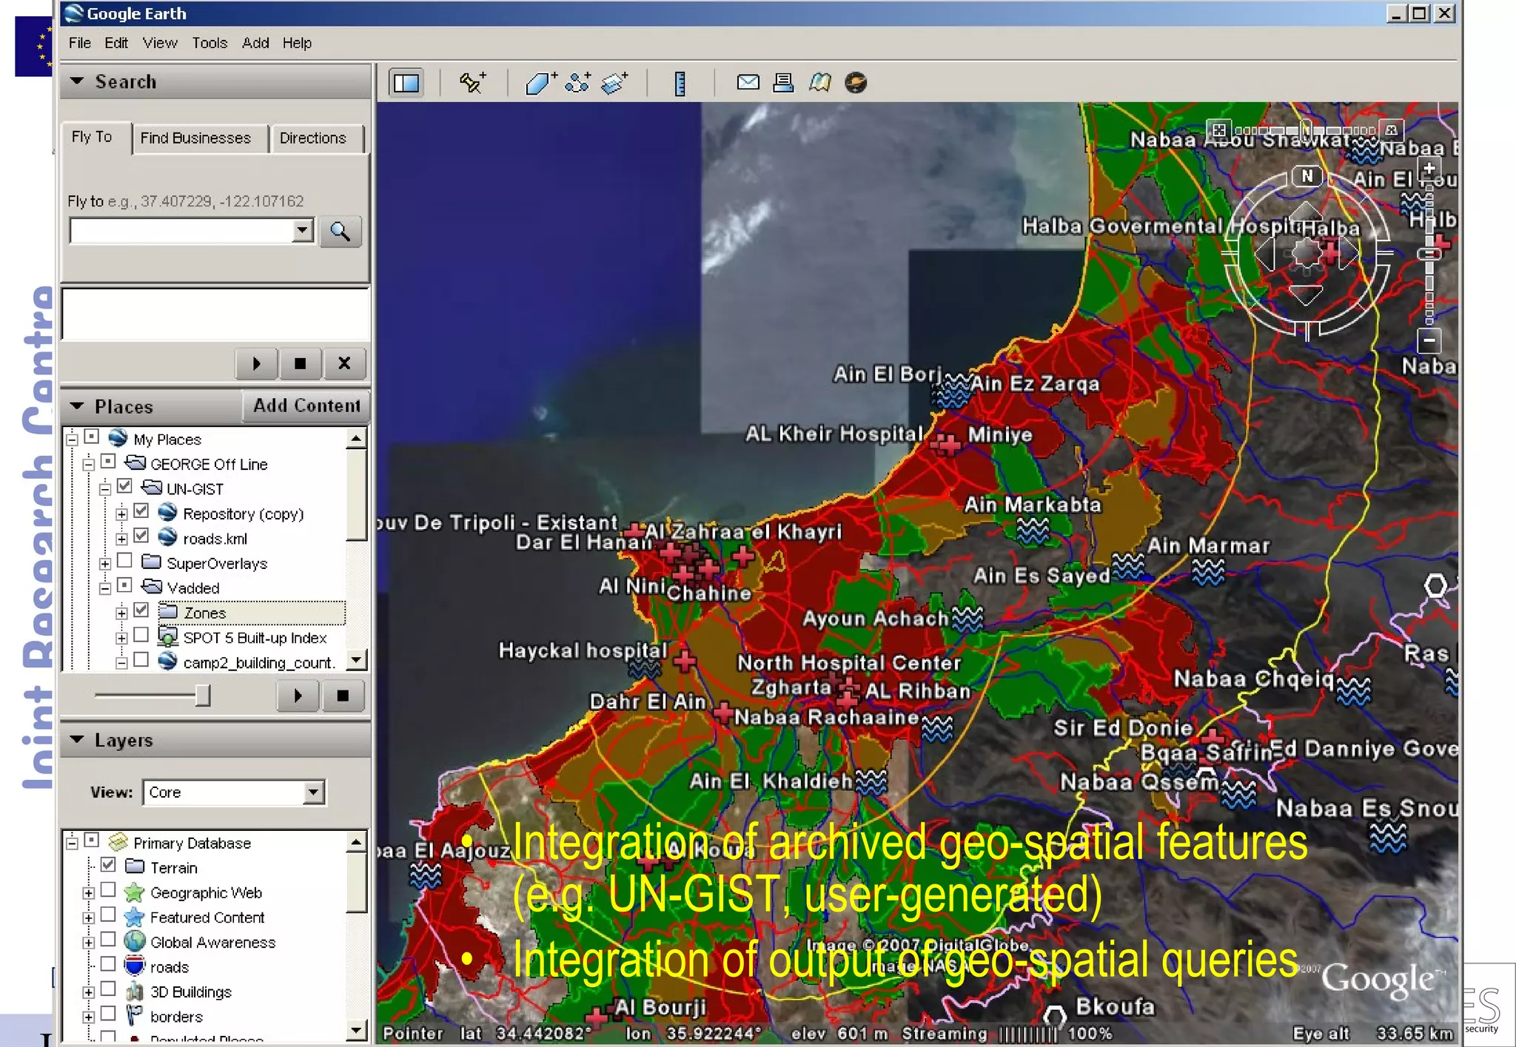Zoom in with the plus button
Viewport: 1516px width, 1047px height.
(x=1429, y=168)
